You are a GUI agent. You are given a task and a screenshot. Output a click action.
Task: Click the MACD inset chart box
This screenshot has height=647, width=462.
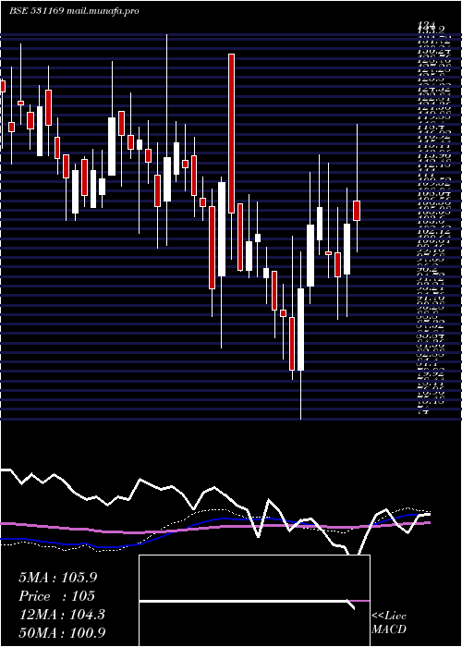[x=254, y=601]
